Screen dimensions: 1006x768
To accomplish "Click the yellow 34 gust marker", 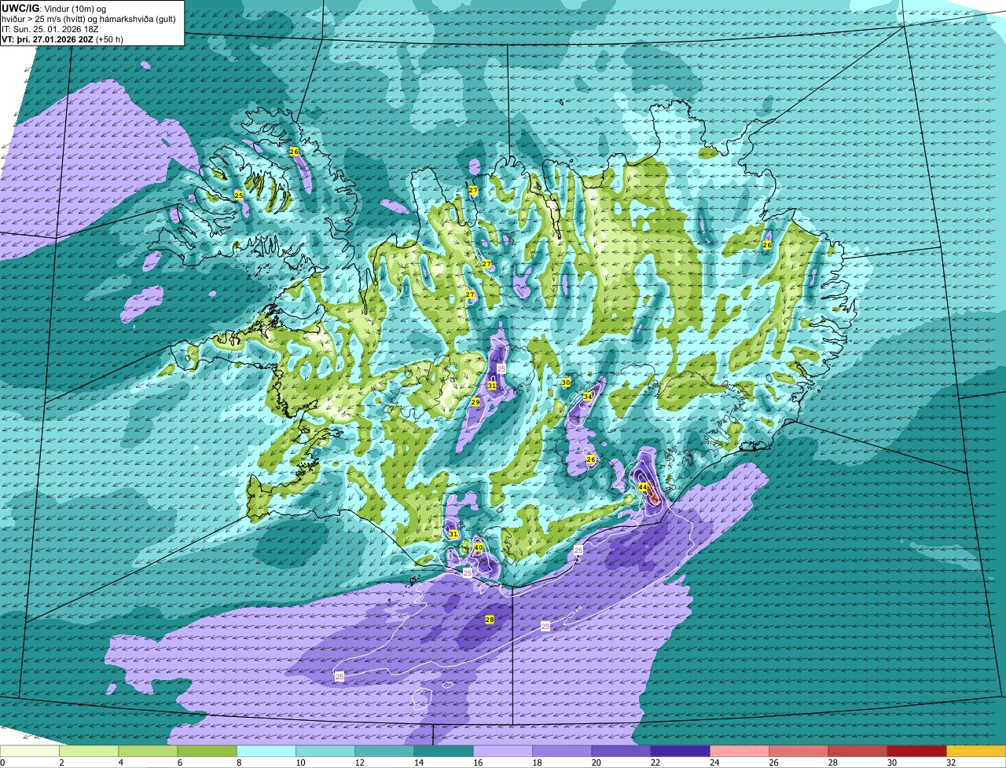I will tap(587, 397).
